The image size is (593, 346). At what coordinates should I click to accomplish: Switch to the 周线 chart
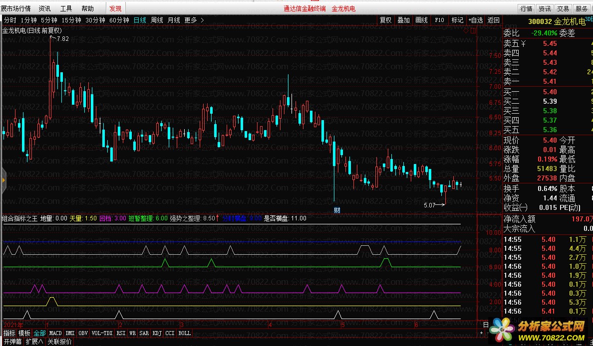157,20
